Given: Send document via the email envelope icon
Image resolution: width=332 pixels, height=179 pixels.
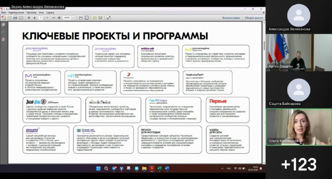Looking at the screenshot, I should (21, 18).
